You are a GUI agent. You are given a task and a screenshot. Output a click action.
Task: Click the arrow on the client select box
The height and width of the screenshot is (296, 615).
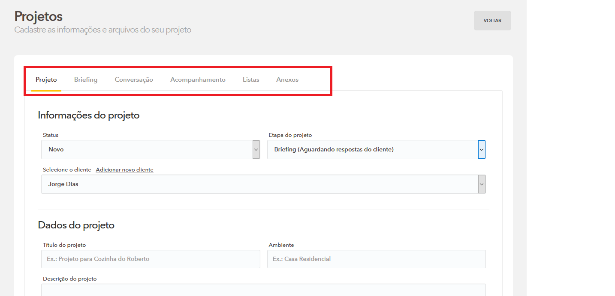[482, 184]
